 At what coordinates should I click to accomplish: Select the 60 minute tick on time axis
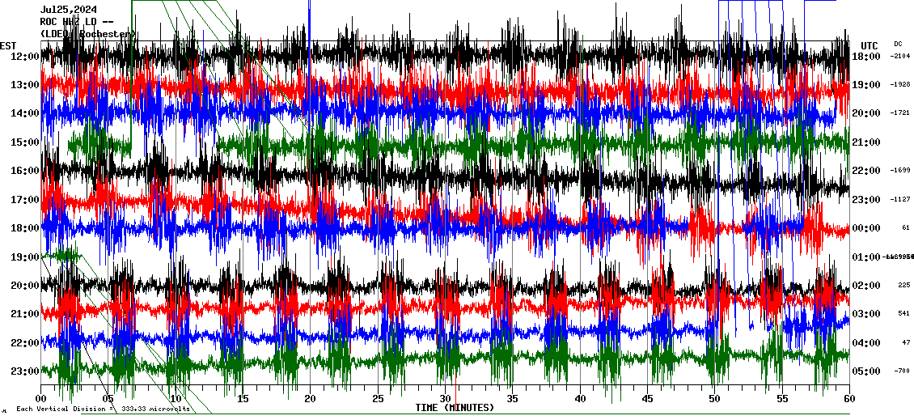point(848,399)
